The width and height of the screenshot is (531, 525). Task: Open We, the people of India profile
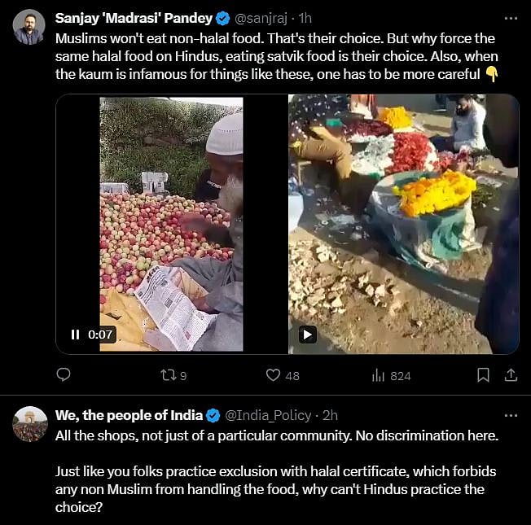[x=128, y=415]
